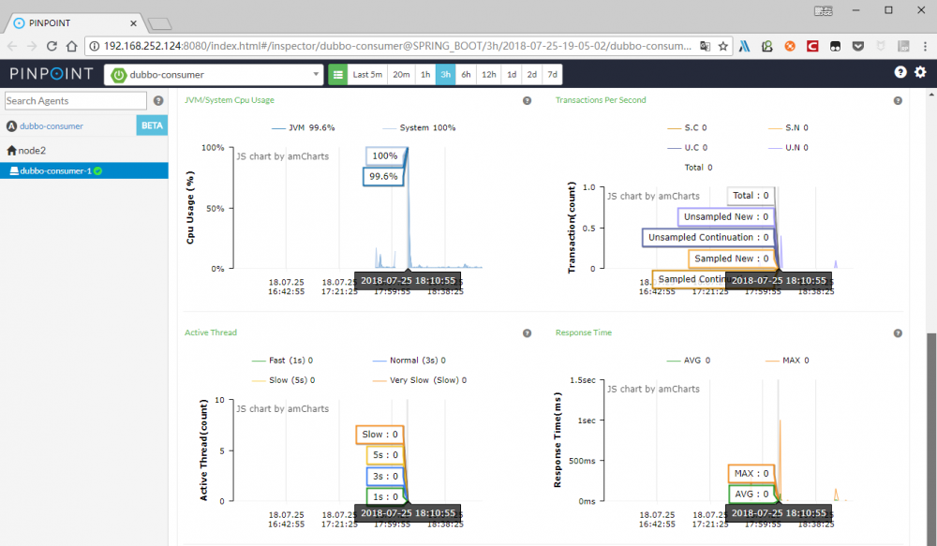Click the green person extension icon
937x546 pixels.
tap(767, 46)
